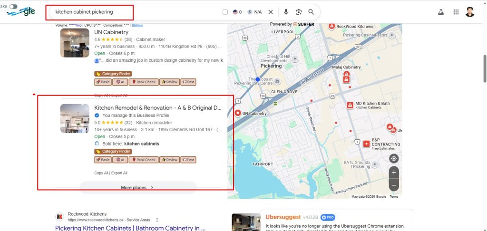The height and width of the screenshot is (231, 487).
Task: Click the UN Cabinetry map pin
Action: 238,113
